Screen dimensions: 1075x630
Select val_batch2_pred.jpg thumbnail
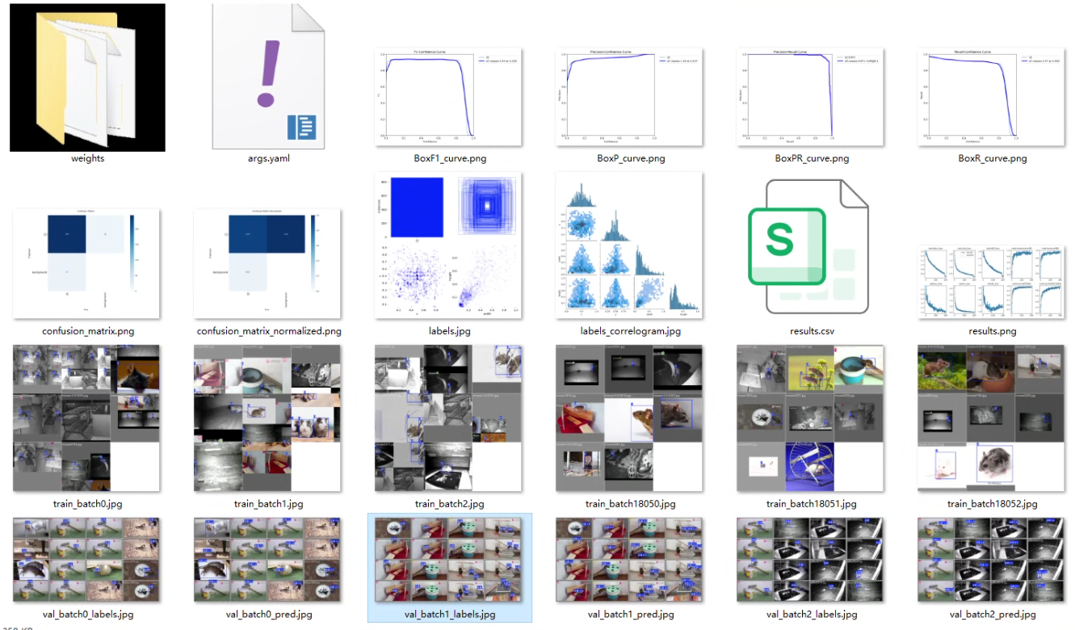[992, 561]
